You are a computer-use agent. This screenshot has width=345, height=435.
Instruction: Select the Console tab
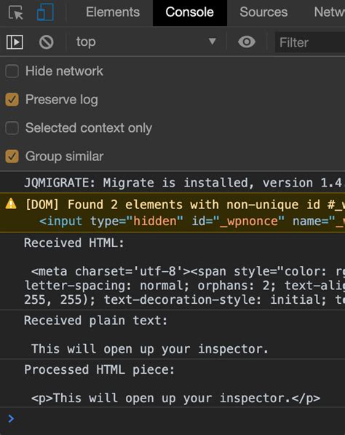click(190, 12)
